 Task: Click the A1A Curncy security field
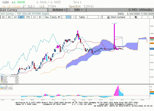pyautogui.click(x=24, y=10)
